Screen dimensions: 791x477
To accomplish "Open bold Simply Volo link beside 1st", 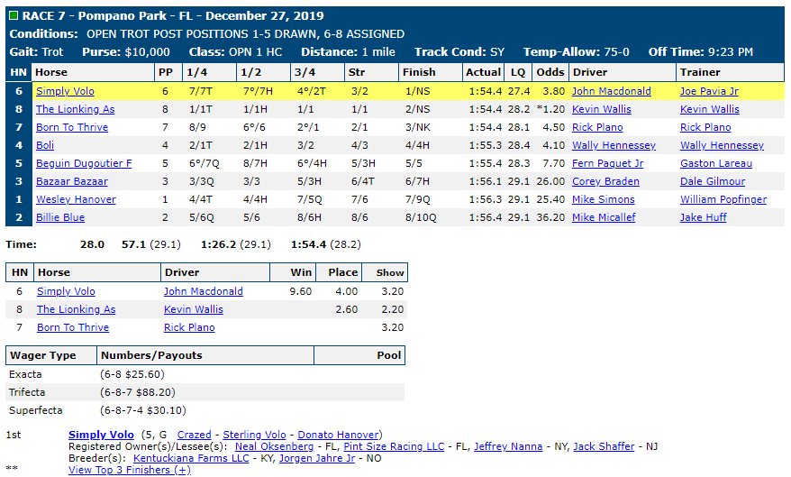I will 101,435.
